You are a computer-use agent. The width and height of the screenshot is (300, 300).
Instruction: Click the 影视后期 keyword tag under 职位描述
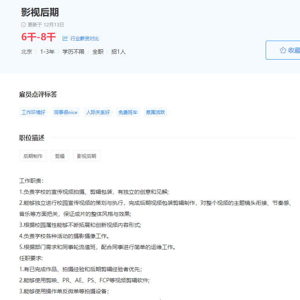click(87, 156)
